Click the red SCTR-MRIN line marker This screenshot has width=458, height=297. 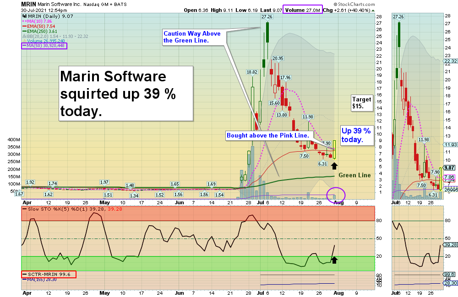24,275
